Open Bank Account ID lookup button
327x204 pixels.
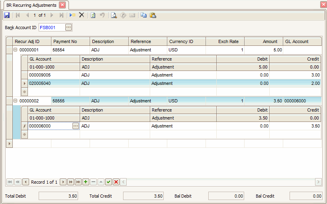69,27
